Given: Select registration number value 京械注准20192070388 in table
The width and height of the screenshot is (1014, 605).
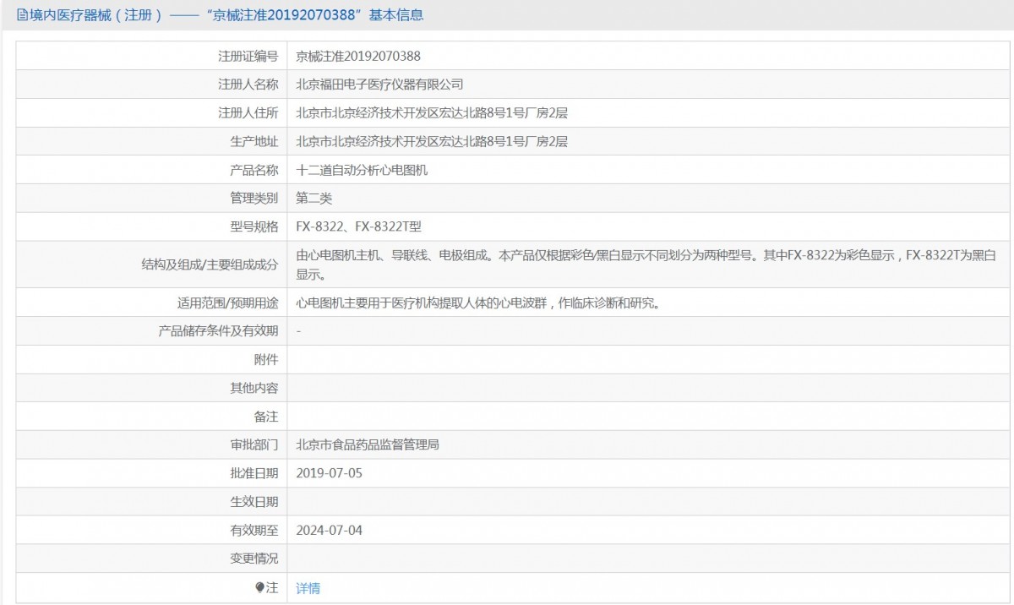Looking at the screenshot, I should pos(358,56).
